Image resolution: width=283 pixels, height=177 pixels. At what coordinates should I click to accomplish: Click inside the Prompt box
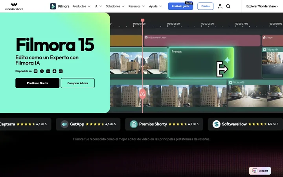[x=201, y=63]
